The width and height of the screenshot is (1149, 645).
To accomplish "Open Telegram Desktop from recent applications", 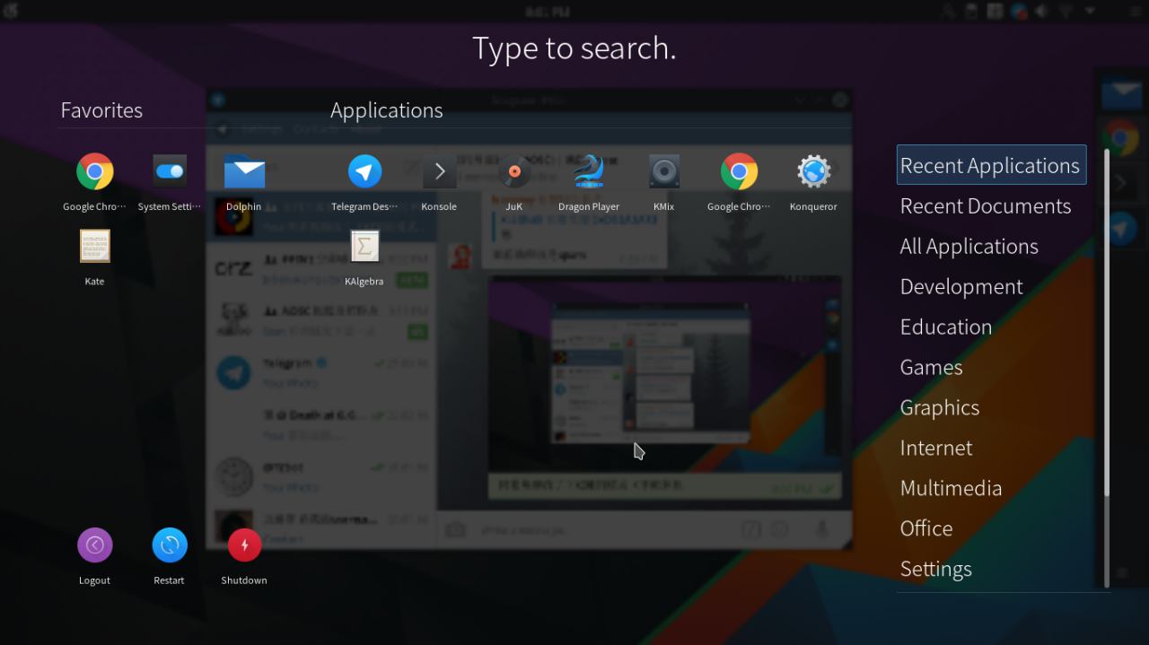I will click(364, 171).
